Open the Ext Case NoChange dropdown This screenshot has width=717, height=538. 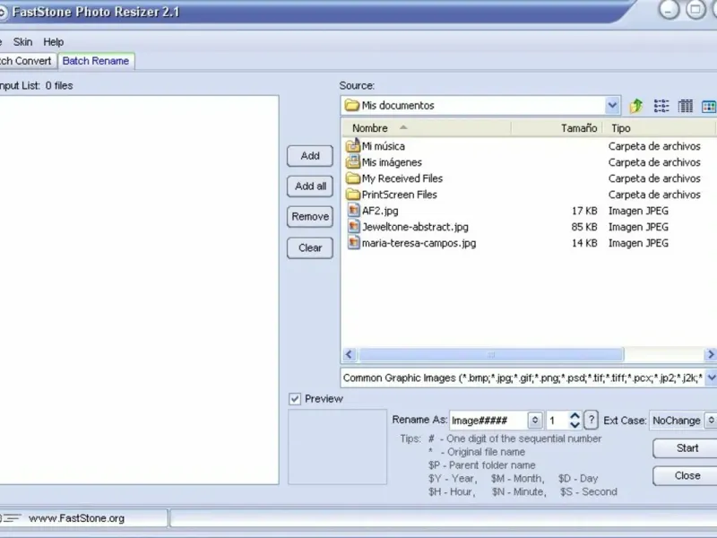[x=711, y=421]
